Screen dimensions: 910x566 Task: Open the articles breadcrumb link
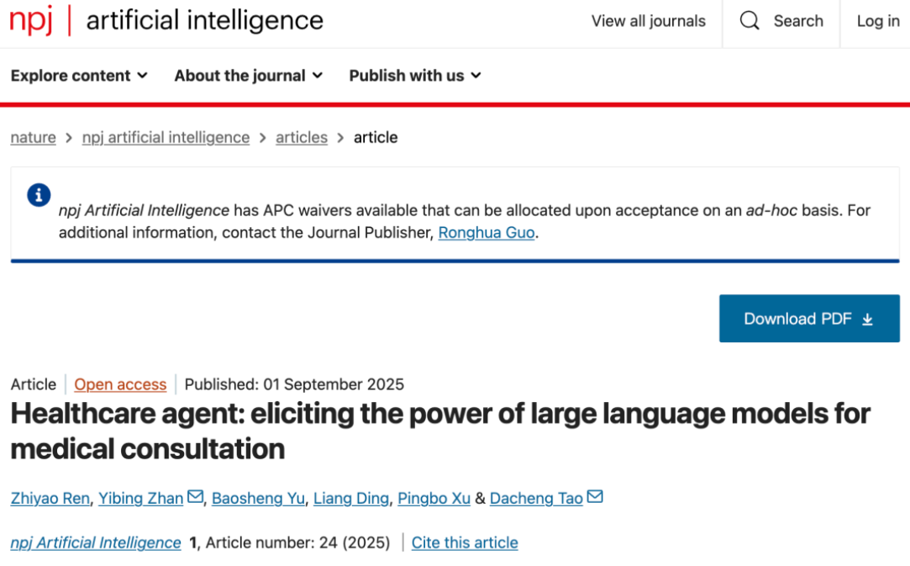pos(301,137)
